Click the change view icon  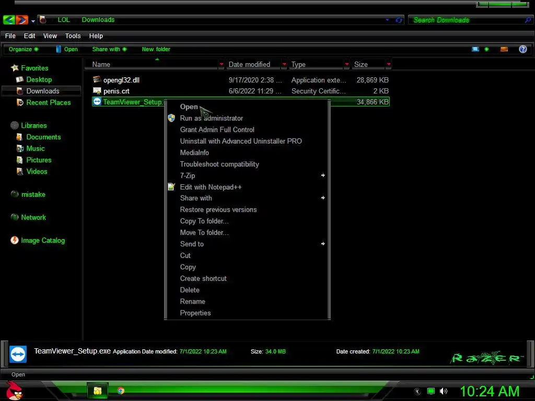475,49
